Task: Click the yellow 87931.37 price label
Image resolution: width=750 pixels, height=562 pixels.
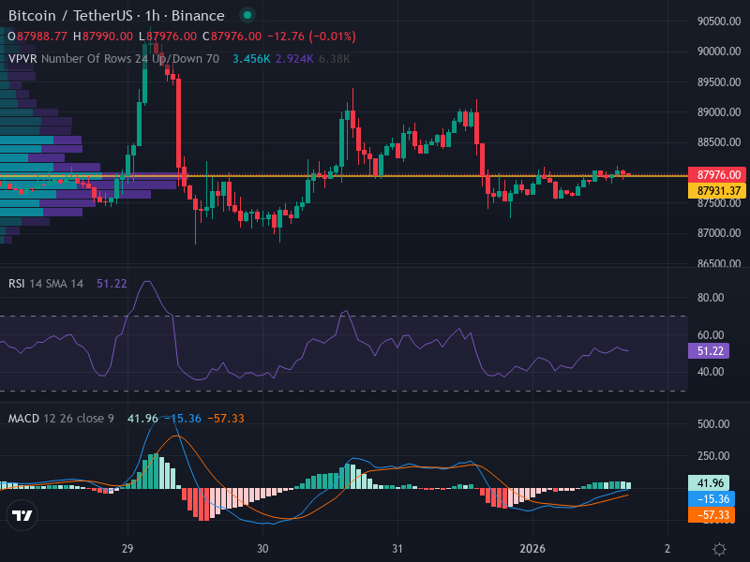Action: point(719,190)
